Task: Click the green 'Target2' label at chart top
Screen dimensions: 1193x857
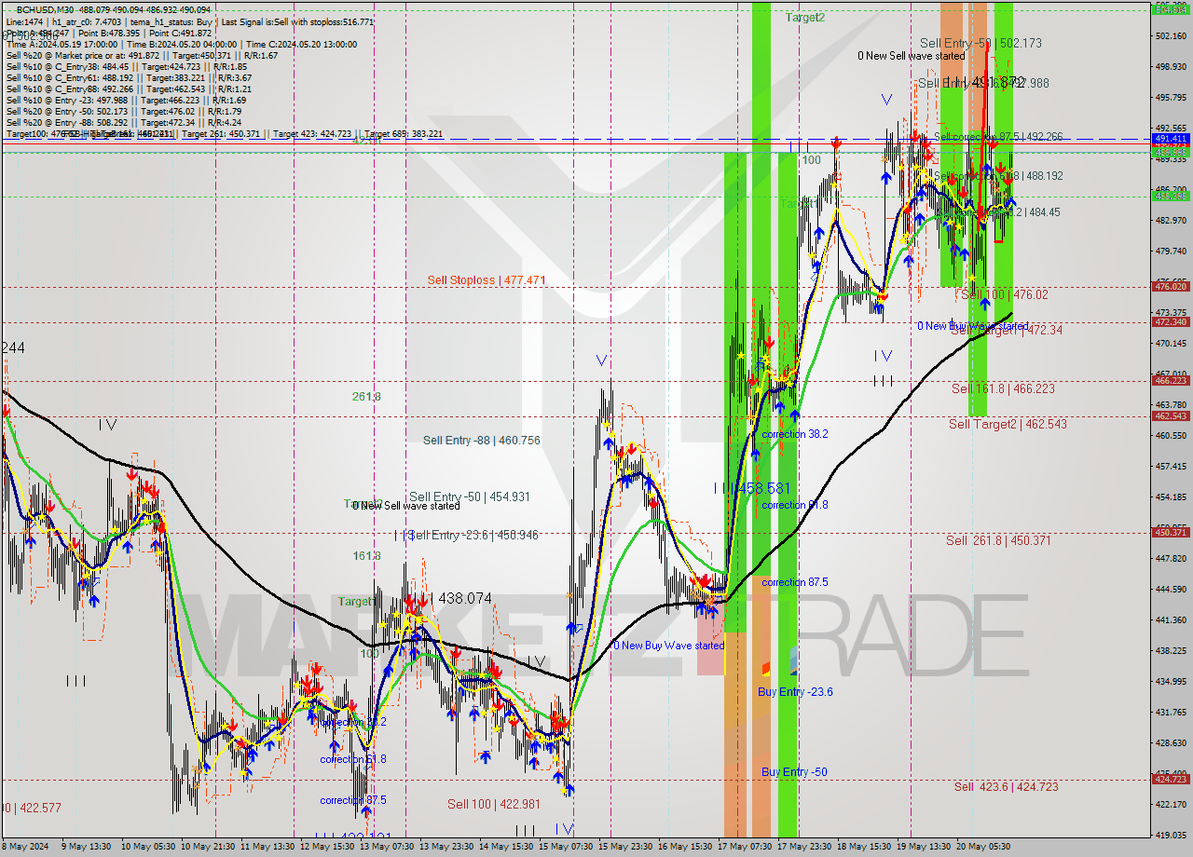Action: (x=804, y=17)
